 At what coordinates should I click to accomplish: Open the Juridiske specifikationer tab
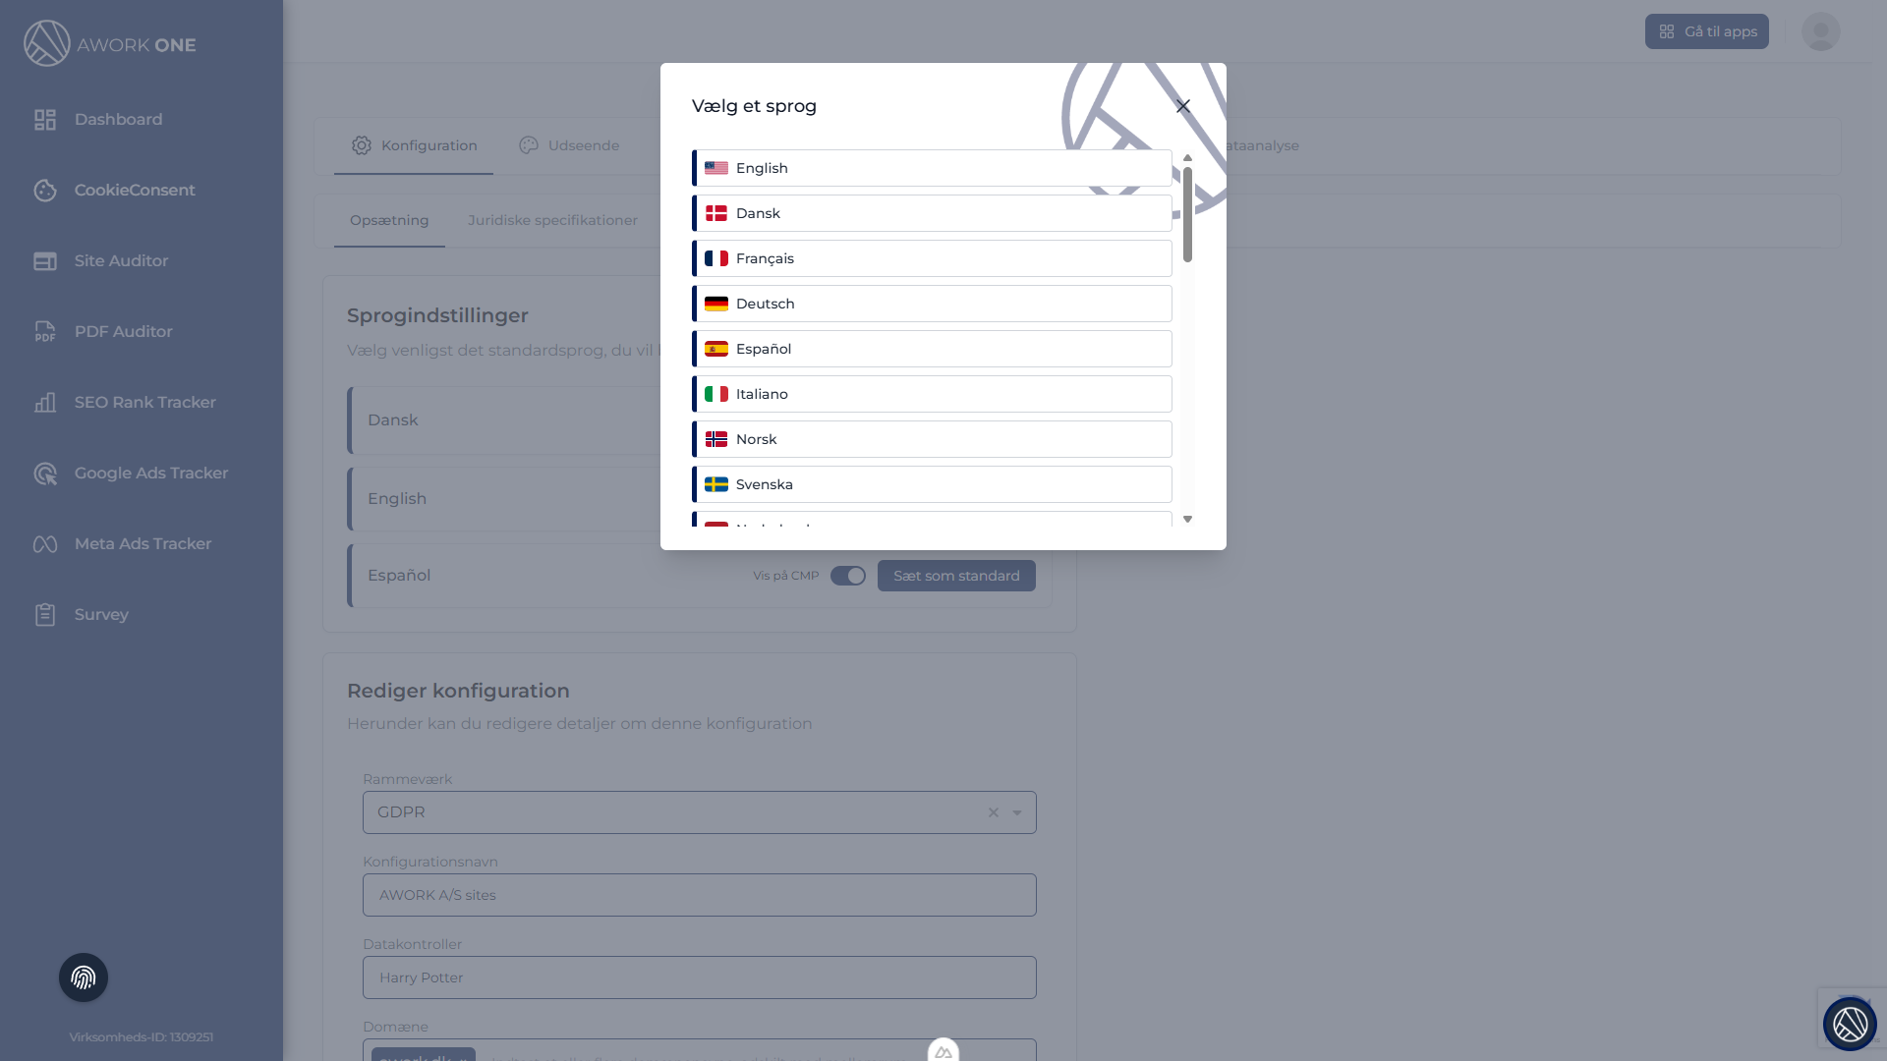(552, 220)
